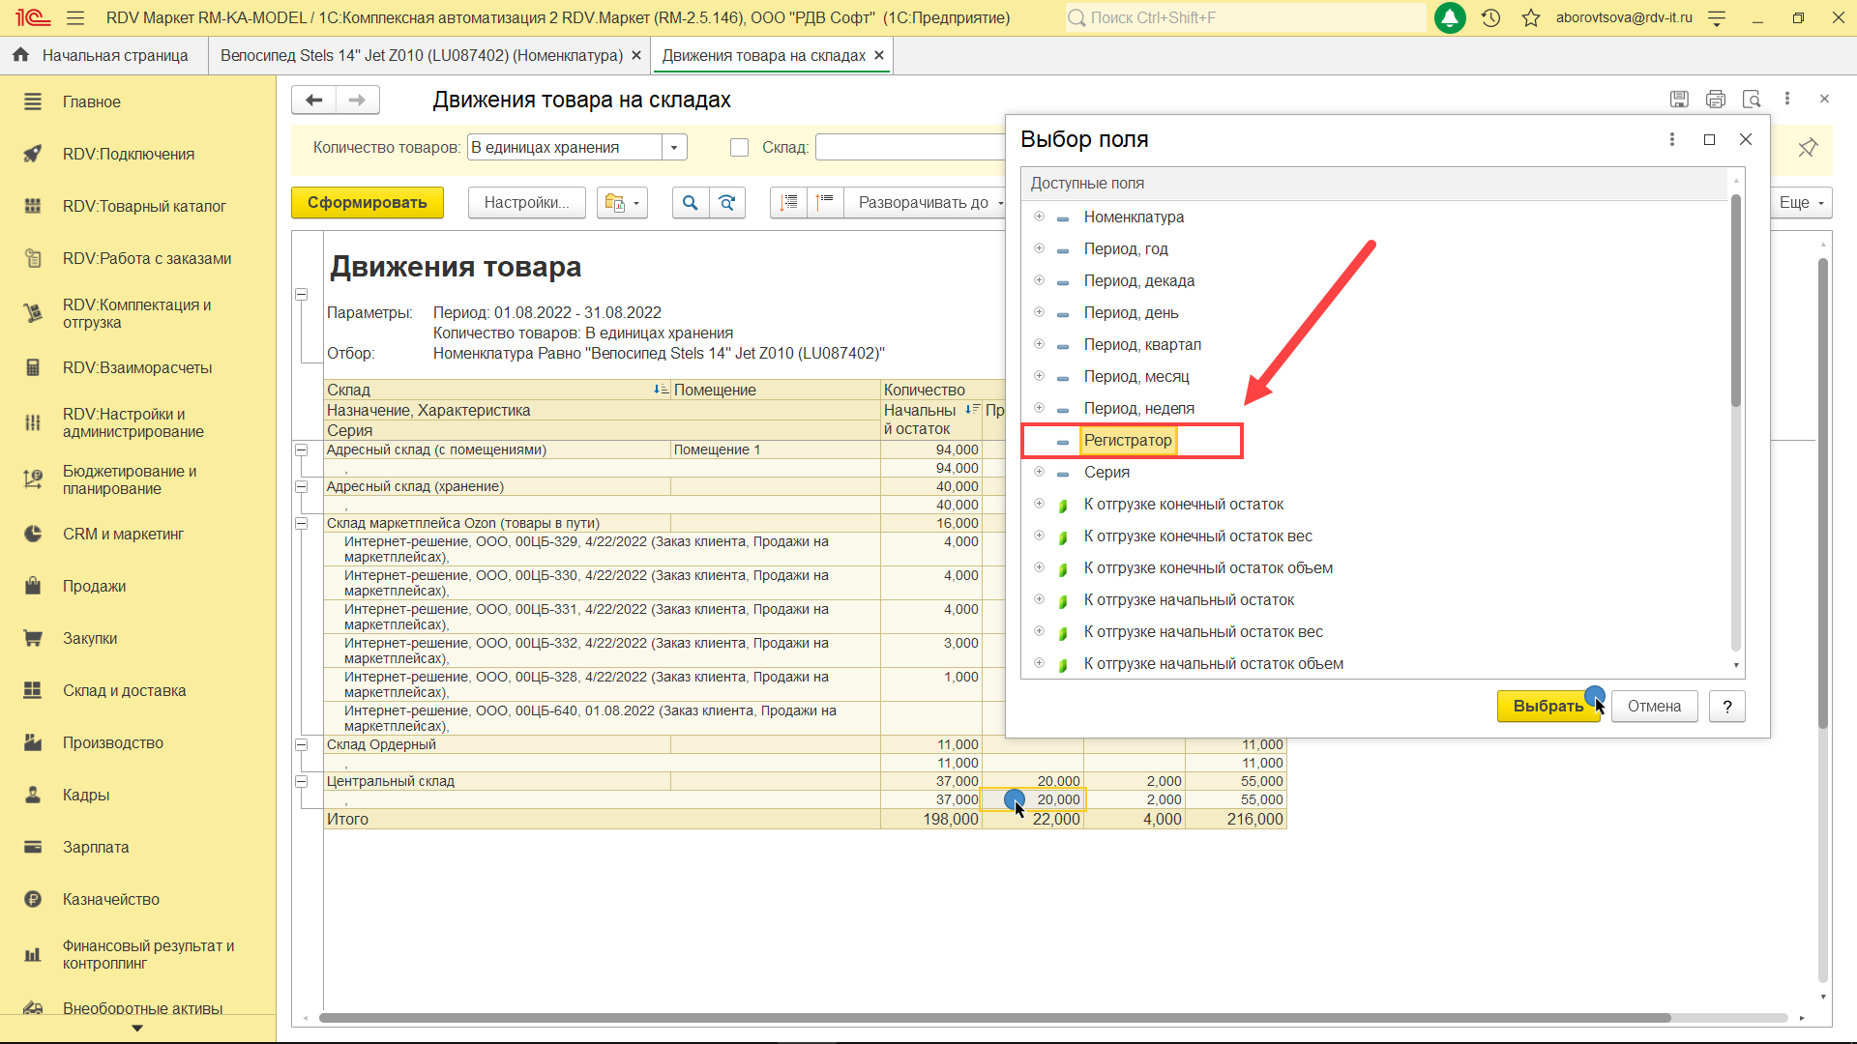
Task: Click the navigate back arrow button
Action: pos(313,100)
